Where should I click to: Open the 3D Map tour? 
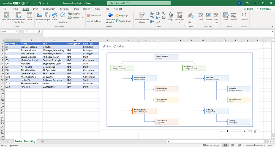pos(191,18)
